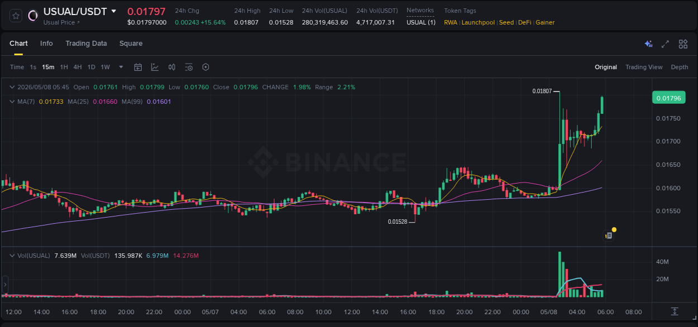Image resolution: width=698 pixels, height=327 pixels.
Task: Collapse the Vol(USUAL) indicator chevron
Action: tap(12, 256)
